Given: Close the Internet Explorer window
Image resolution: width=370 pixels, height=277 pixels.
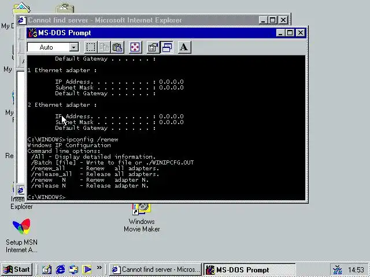Looking at the screenshot, I should click(x=283, y=20).
